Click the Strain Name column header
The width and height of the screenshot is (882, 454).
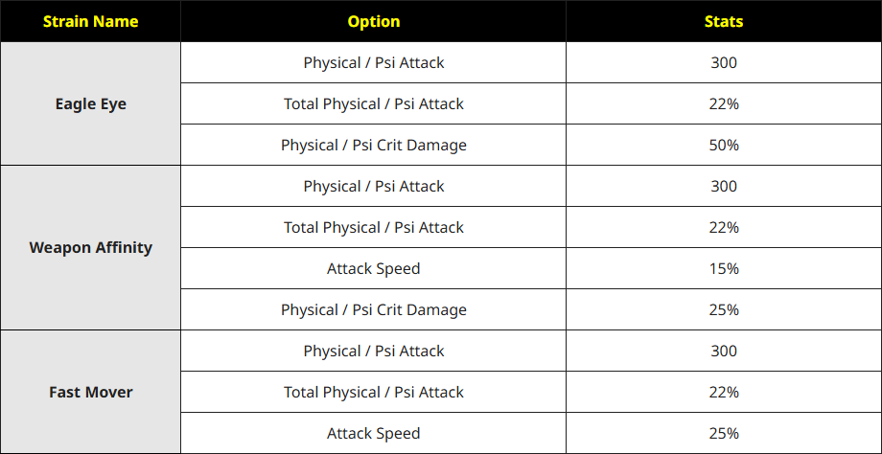[x=90, y=21]
